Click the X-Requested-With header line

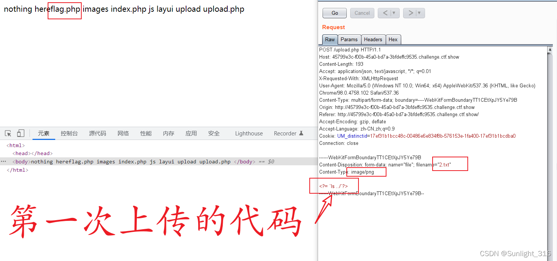358,78
